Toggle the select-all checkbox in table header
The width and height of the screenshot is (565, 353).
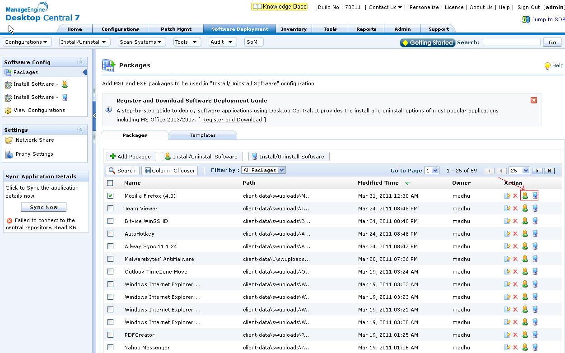click(110, 183)
